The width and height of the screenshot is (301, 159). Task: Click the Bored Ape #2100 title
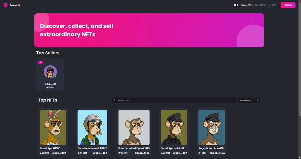[50, 148]
